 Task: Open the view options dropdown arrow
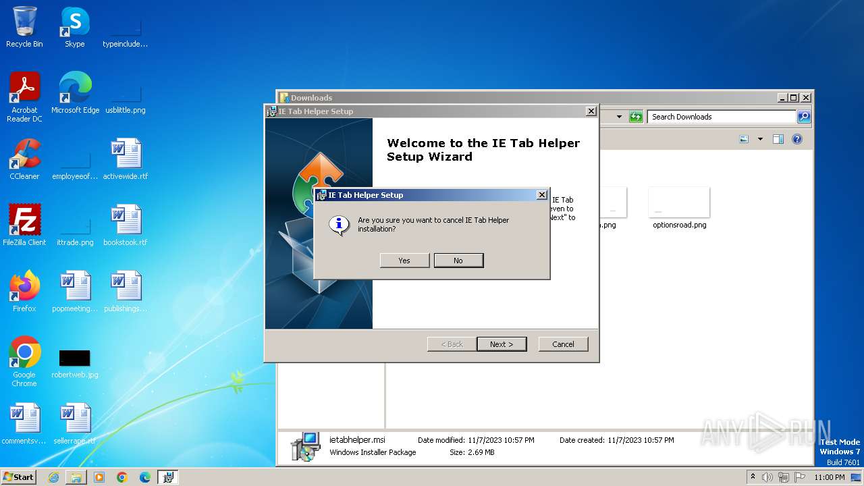(x=760, y=139)
